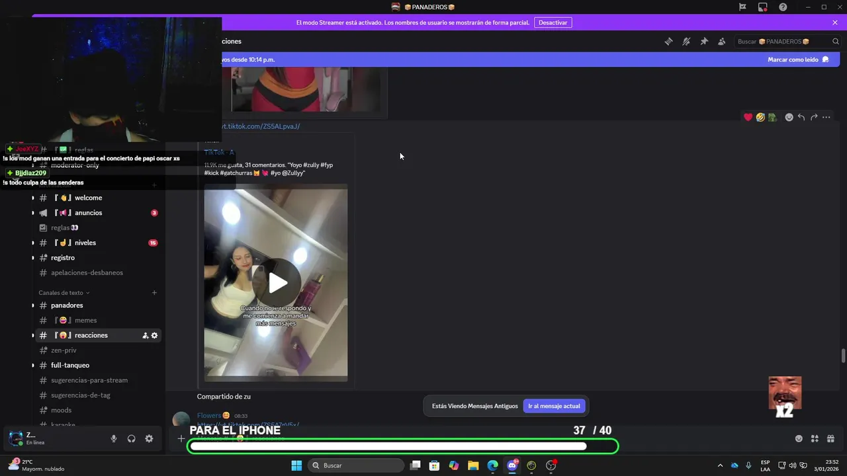Click Ir al mensaje actual button
This screenshot has width=847, height=476.
[x=554, y=406]
